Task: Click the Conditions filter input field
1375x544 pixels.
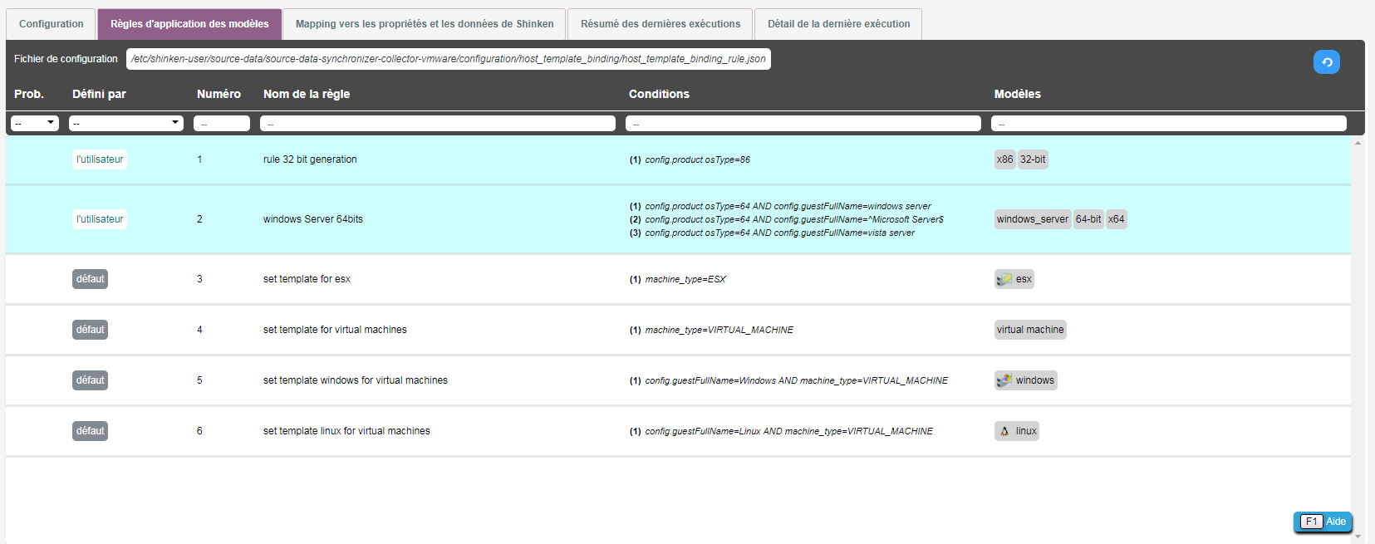Action: (803, 124)
